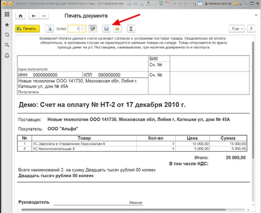Image resolution: width=261 pixels, height=213 pixels.
Task: Click the save icon in title bar
Action: 129,3
